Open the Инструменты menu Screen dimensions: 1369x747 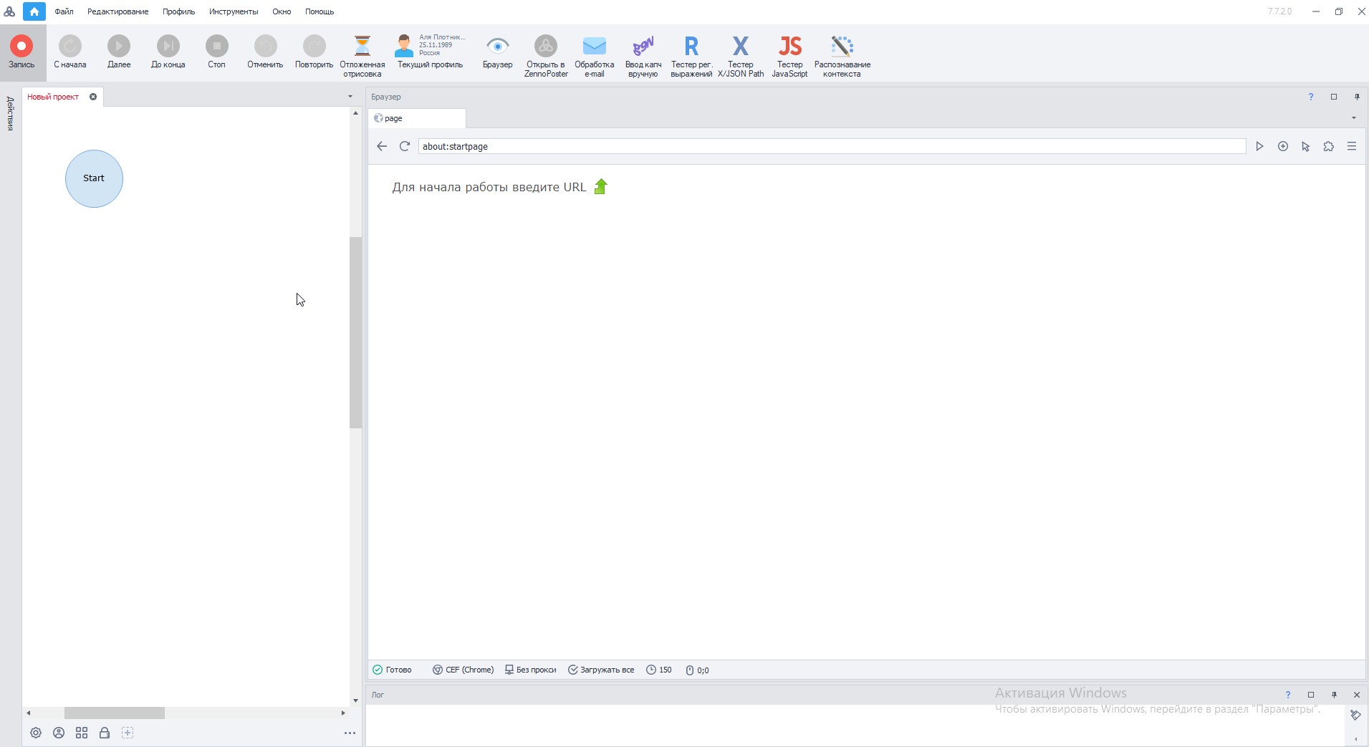[x=234, y=11]
